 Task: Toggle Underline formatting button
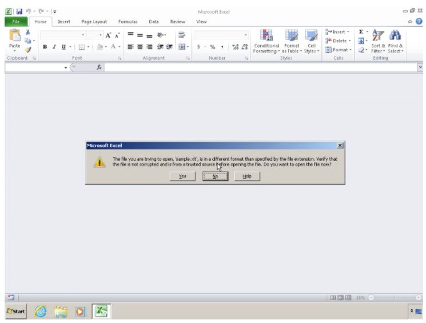click(x=63, y=47)
